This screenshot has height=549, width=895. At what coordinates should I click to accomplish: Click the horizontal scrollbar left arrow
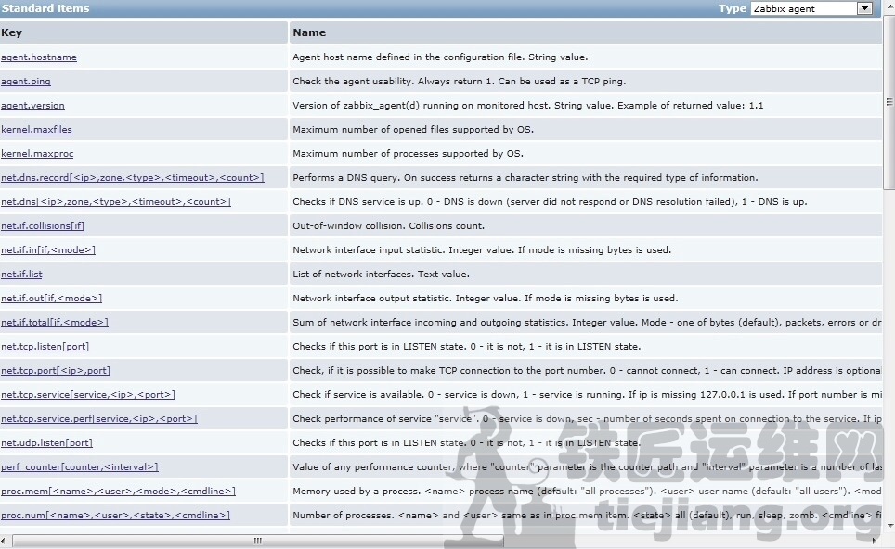click(x=5, y=540)
